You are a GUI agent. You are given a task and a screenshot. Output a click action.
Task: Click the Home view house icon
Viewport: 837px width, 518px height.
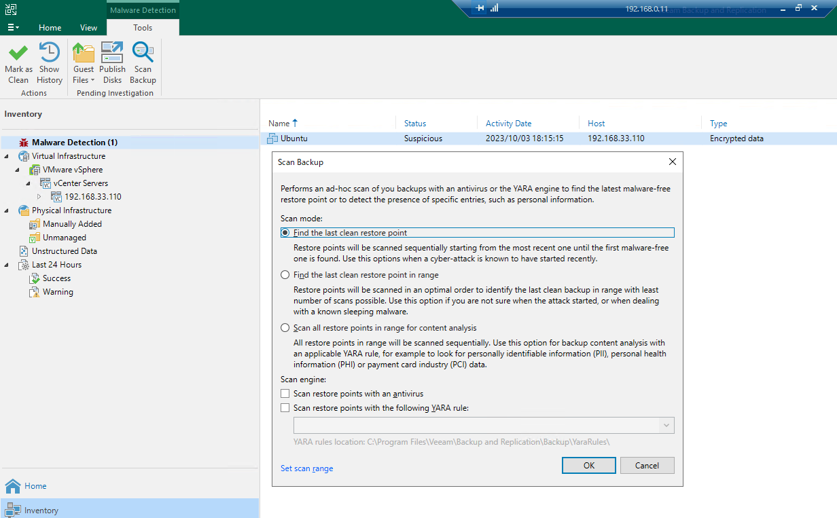[x=13, y=486]
